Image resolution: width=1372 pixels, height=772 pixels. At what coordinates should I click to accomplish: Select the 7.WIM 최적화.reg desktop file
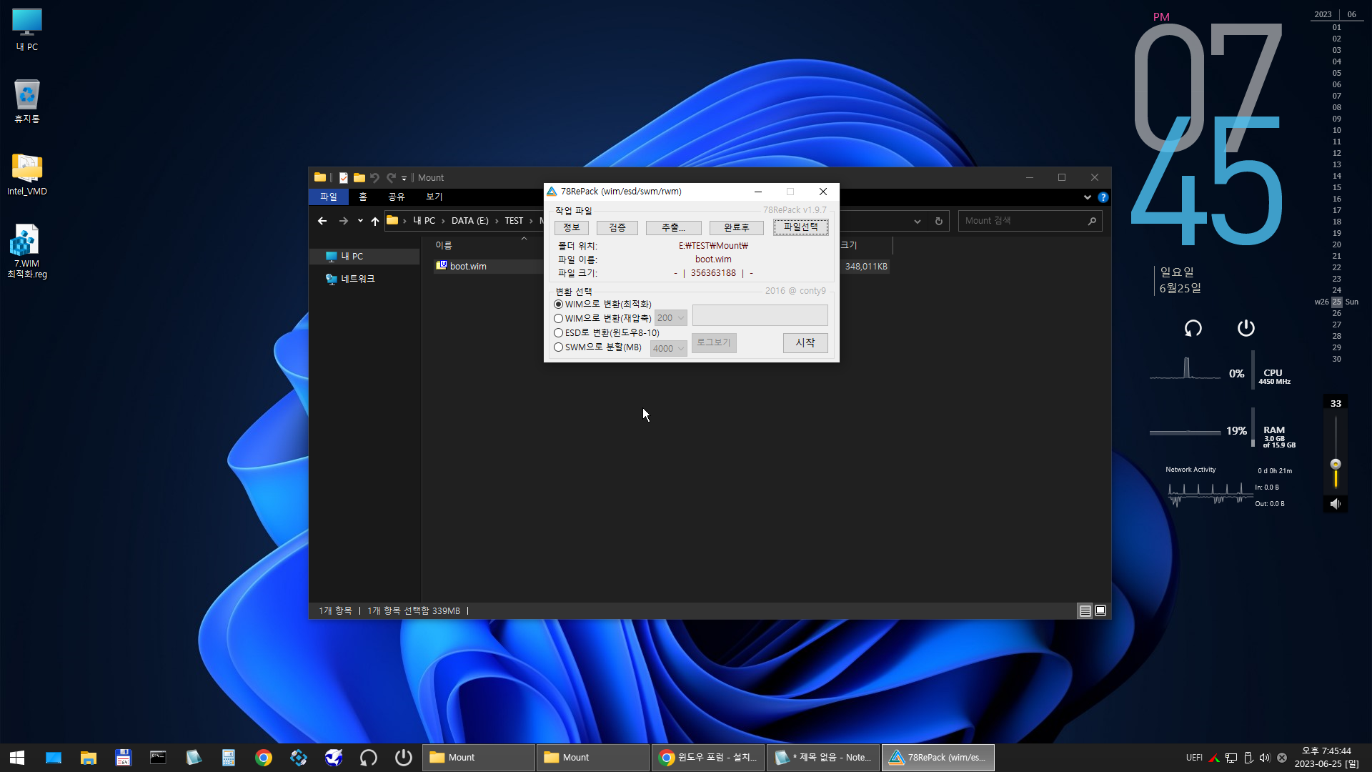(x=27, y=252)
